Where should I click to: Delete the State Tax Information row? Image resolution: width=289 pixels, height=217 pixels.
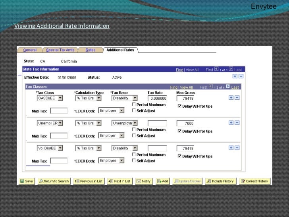click(x=241, y=76)
